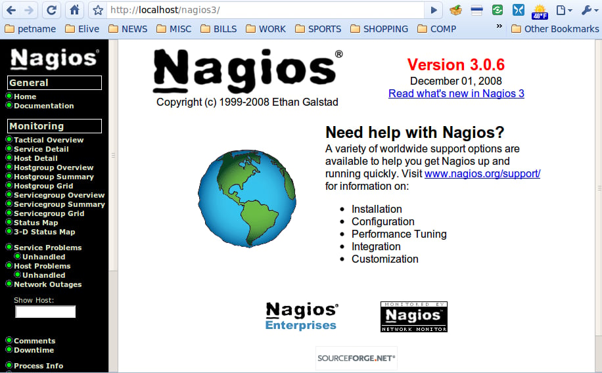602x373 pixels.
Task: Click the Nagios Enterprises logo
Action: pyautogui.click(x=302, y=317)
